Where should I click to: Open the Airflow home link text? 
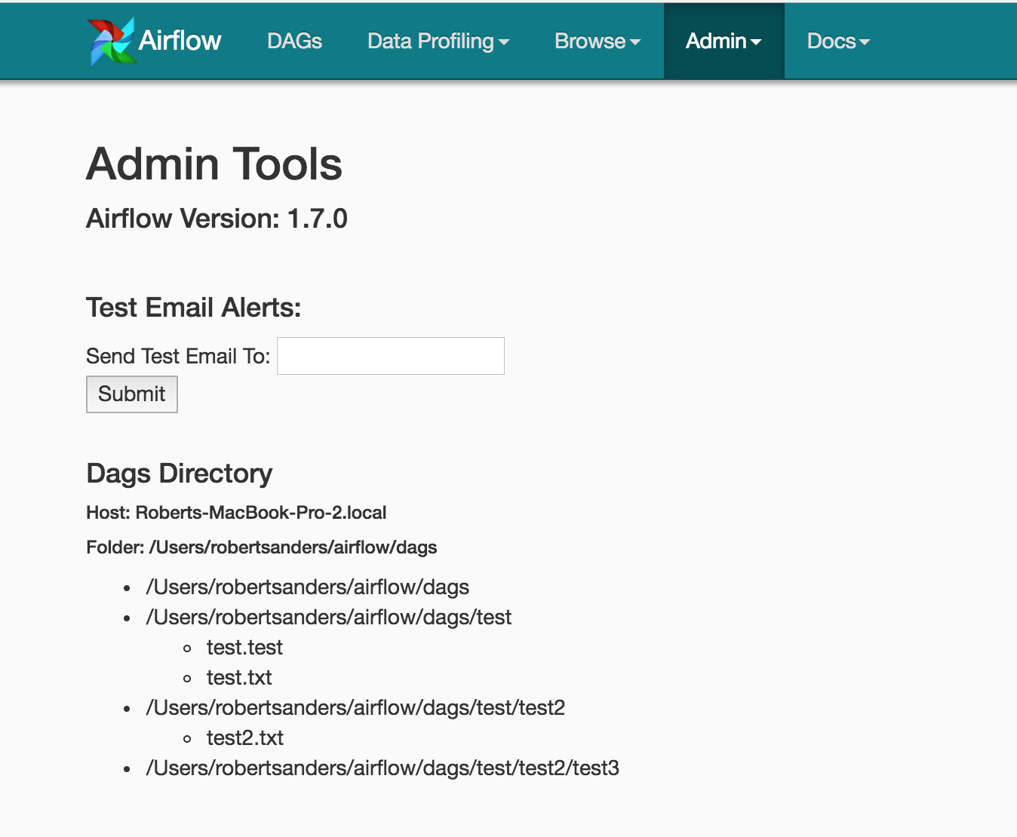(180, 40)
